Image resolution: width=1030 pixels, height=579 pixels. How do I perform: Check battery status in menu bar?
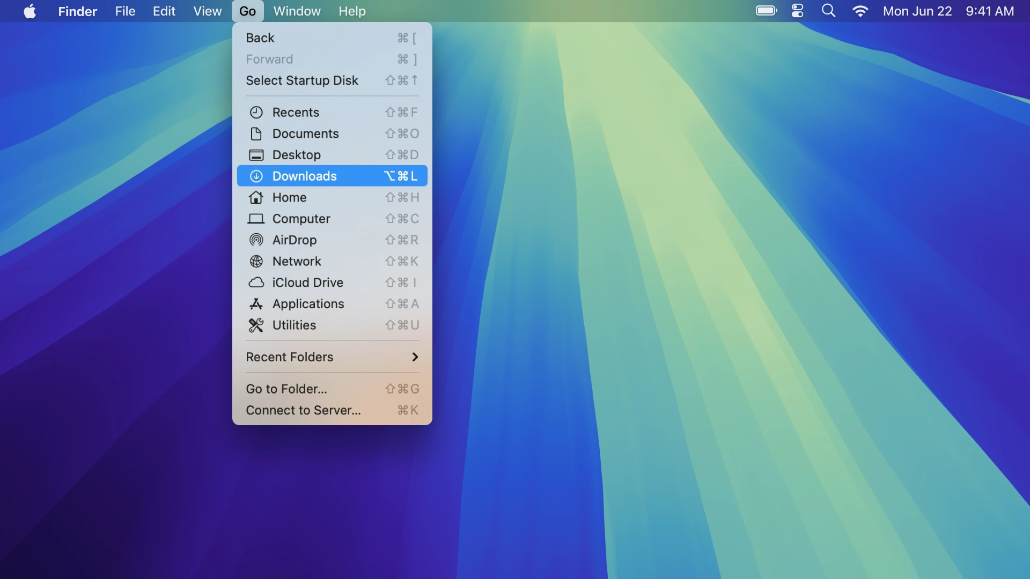(x=766, y=11)
